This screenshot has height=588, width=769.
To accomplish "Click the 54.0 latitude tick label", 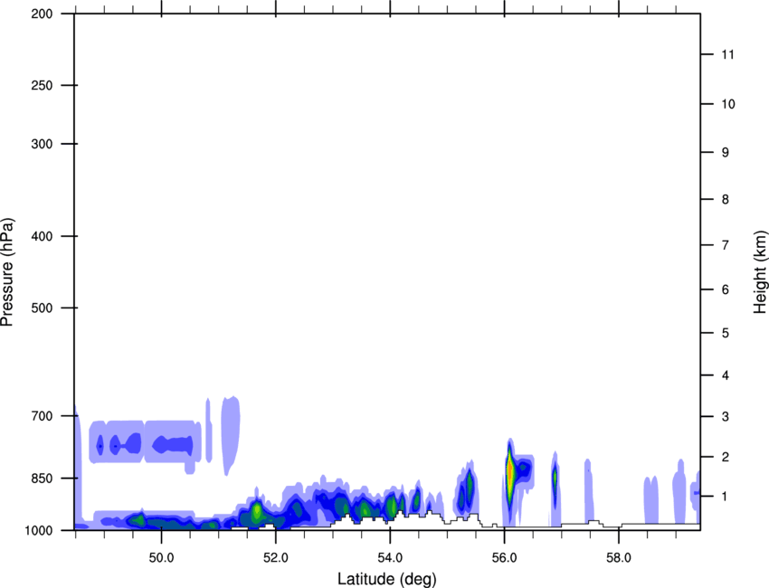I will tap(390, 557).
